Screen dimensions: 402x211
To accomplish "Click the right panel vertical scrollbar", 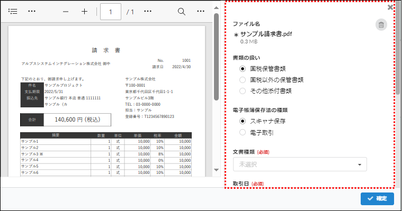I will click(398, 48).
